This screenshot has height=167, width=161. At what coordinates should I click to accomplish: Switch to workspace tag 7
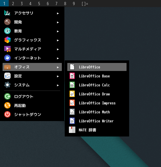[56, 4]
